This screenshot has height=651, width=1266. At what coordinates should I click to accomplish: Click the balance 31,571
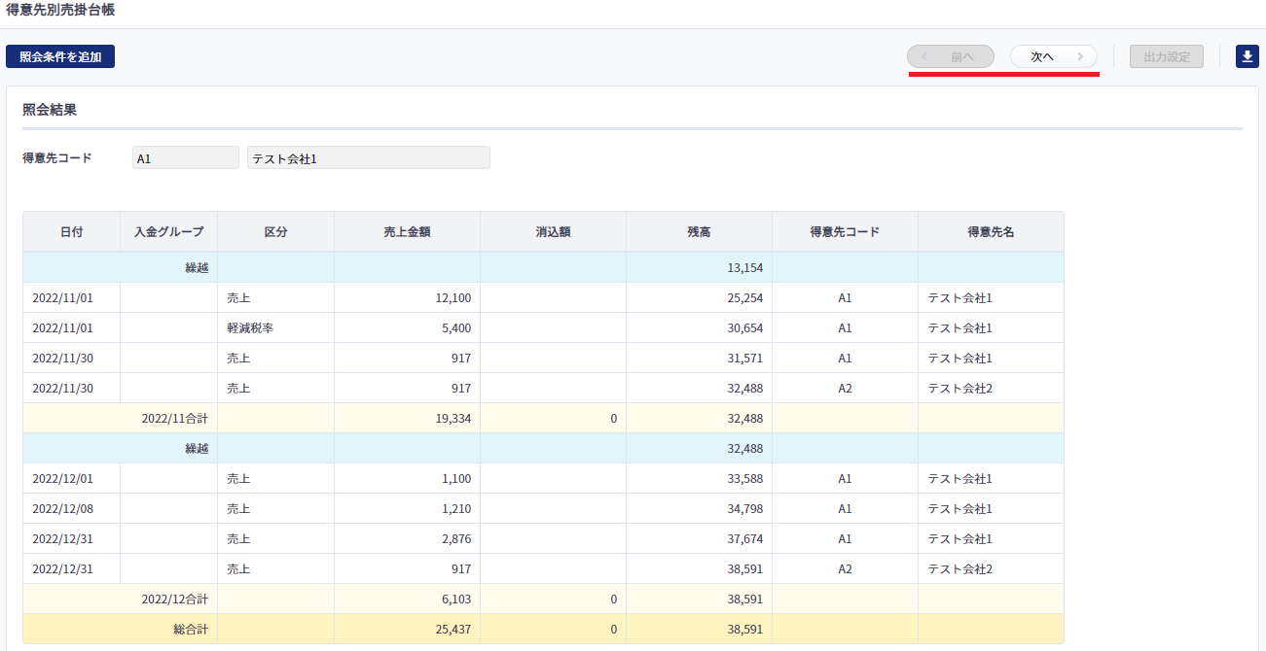click(744, 359)
